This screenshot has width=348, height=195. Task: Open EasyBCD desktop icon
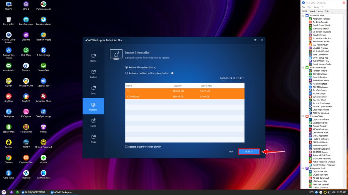pyautogui.click(x=26, y=98)
